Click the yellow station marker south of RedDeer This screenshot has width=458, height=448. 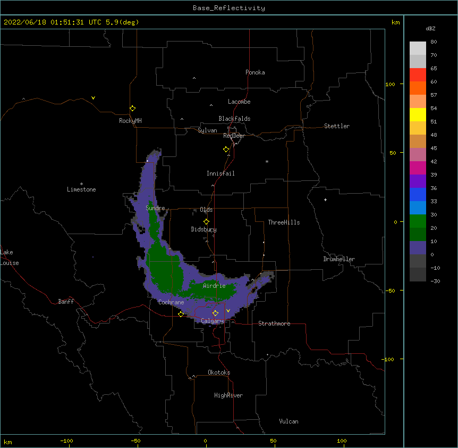click(x=226, y=150)
